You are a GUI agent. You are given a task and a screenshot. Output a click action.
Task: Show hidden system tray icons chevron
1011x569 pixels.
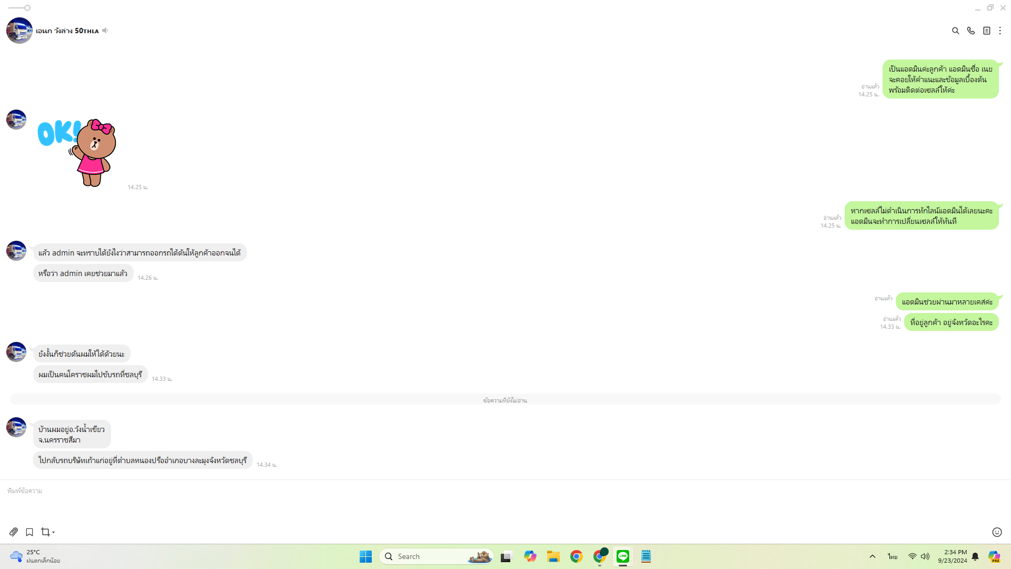click(x=873, y=556)
